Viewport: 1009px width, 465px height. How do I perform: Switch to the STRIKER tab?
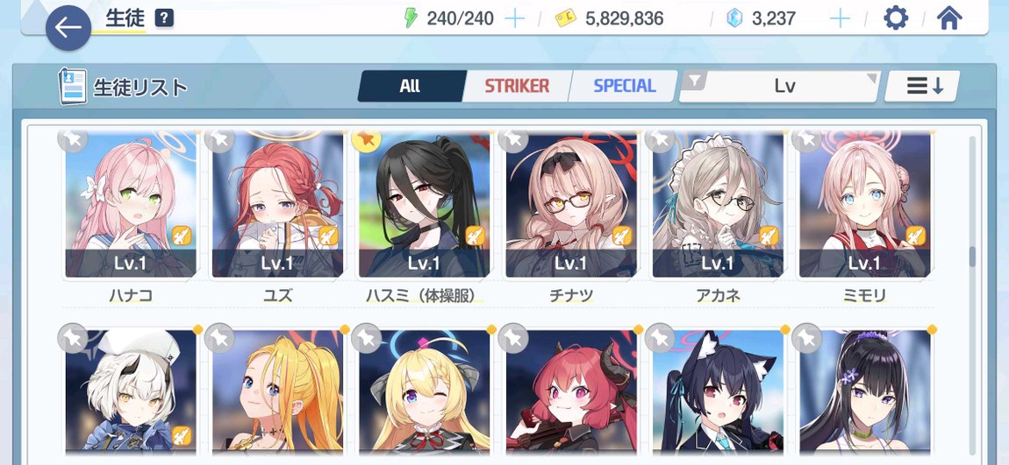[517, 86]
